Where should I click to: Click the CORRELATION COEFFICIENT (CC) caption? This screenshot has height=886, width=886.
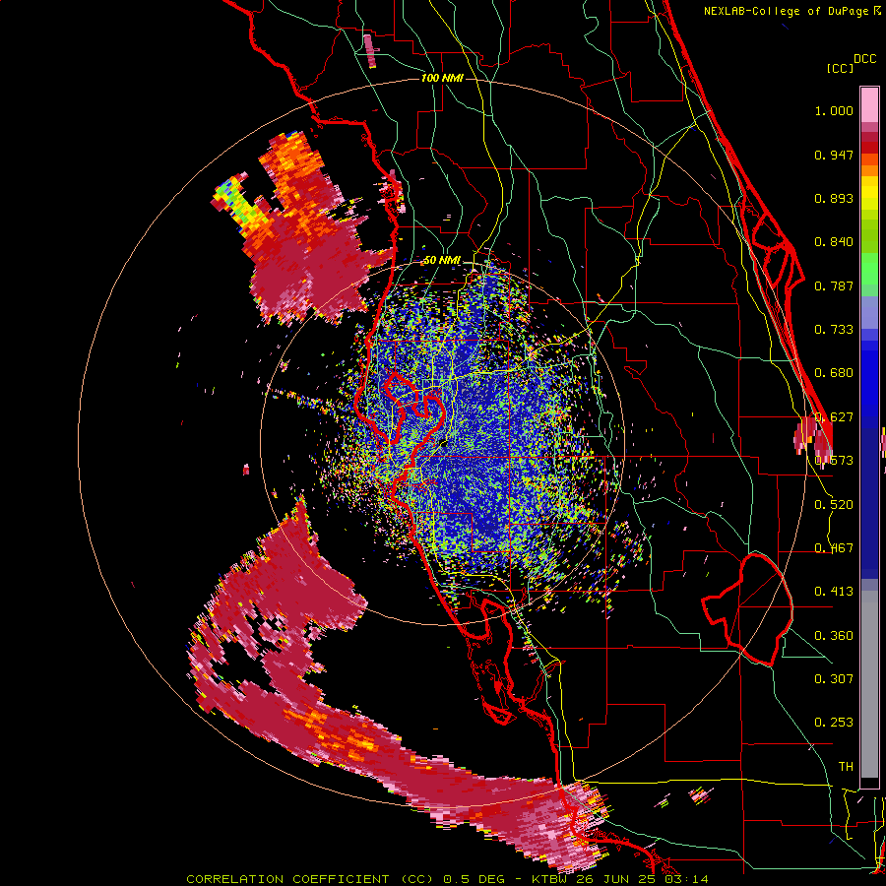[311, 879]
